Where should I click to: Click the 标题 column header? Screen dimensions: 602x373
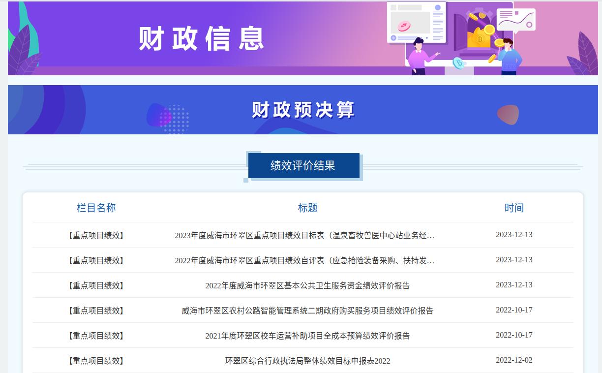tap(307, 208)
